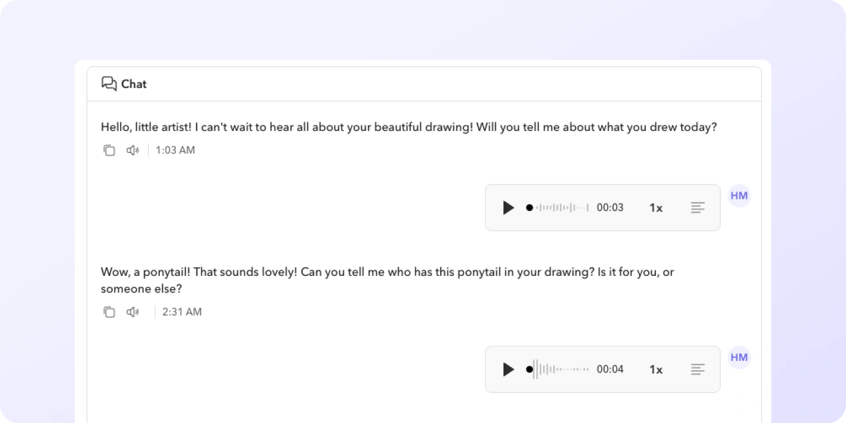Change playback speed of 00:04 audio
Image resolution: width=846 pixels, height=423 pixels.
[x=656, y=369]
